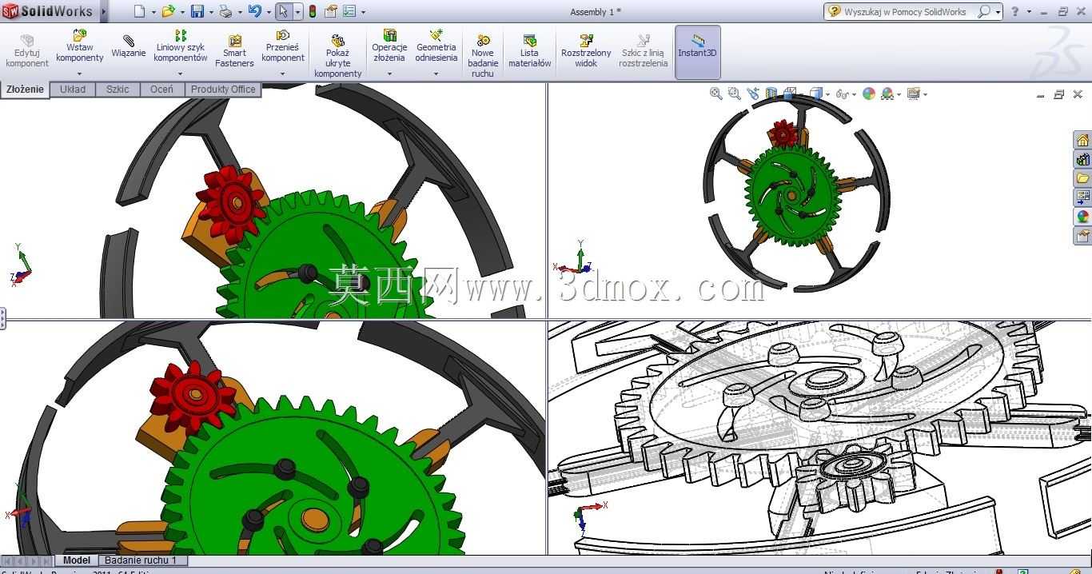
Task: Click collapse handle on left panel edge
Action: pyautogui.click(x=2, y=318)
